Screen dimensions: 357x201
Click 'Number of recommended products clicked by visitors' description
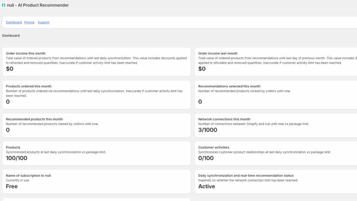[244, 91]
